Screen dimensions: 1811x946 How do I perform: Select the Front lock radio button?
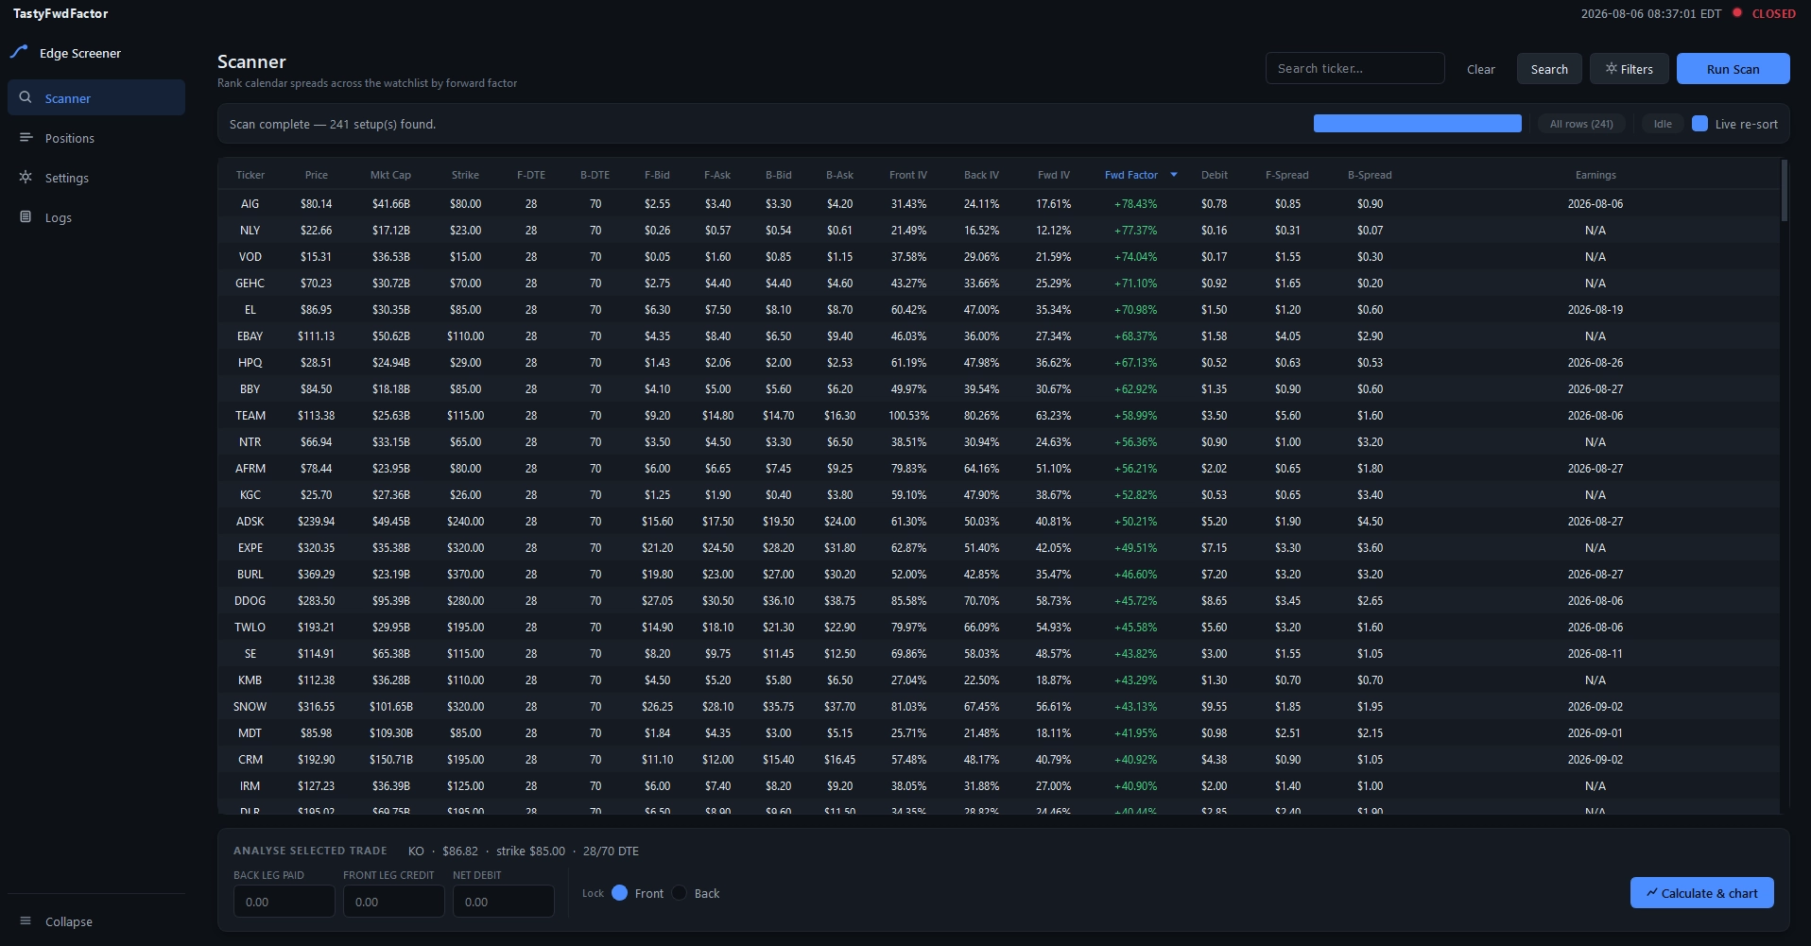tap(619, 893)
